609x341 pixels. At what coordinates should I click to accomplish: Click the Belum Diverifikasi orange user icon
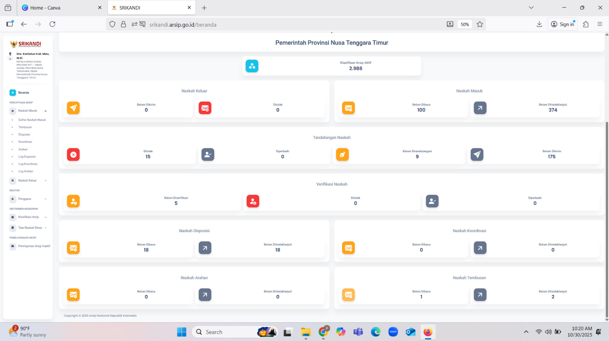pos(73,201)
